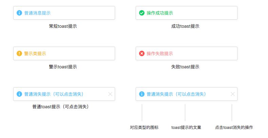The width and height of the screenshot is (268, 138).
Task: Click the 操作失败提示 error message
Action: (x=160, y=53)
